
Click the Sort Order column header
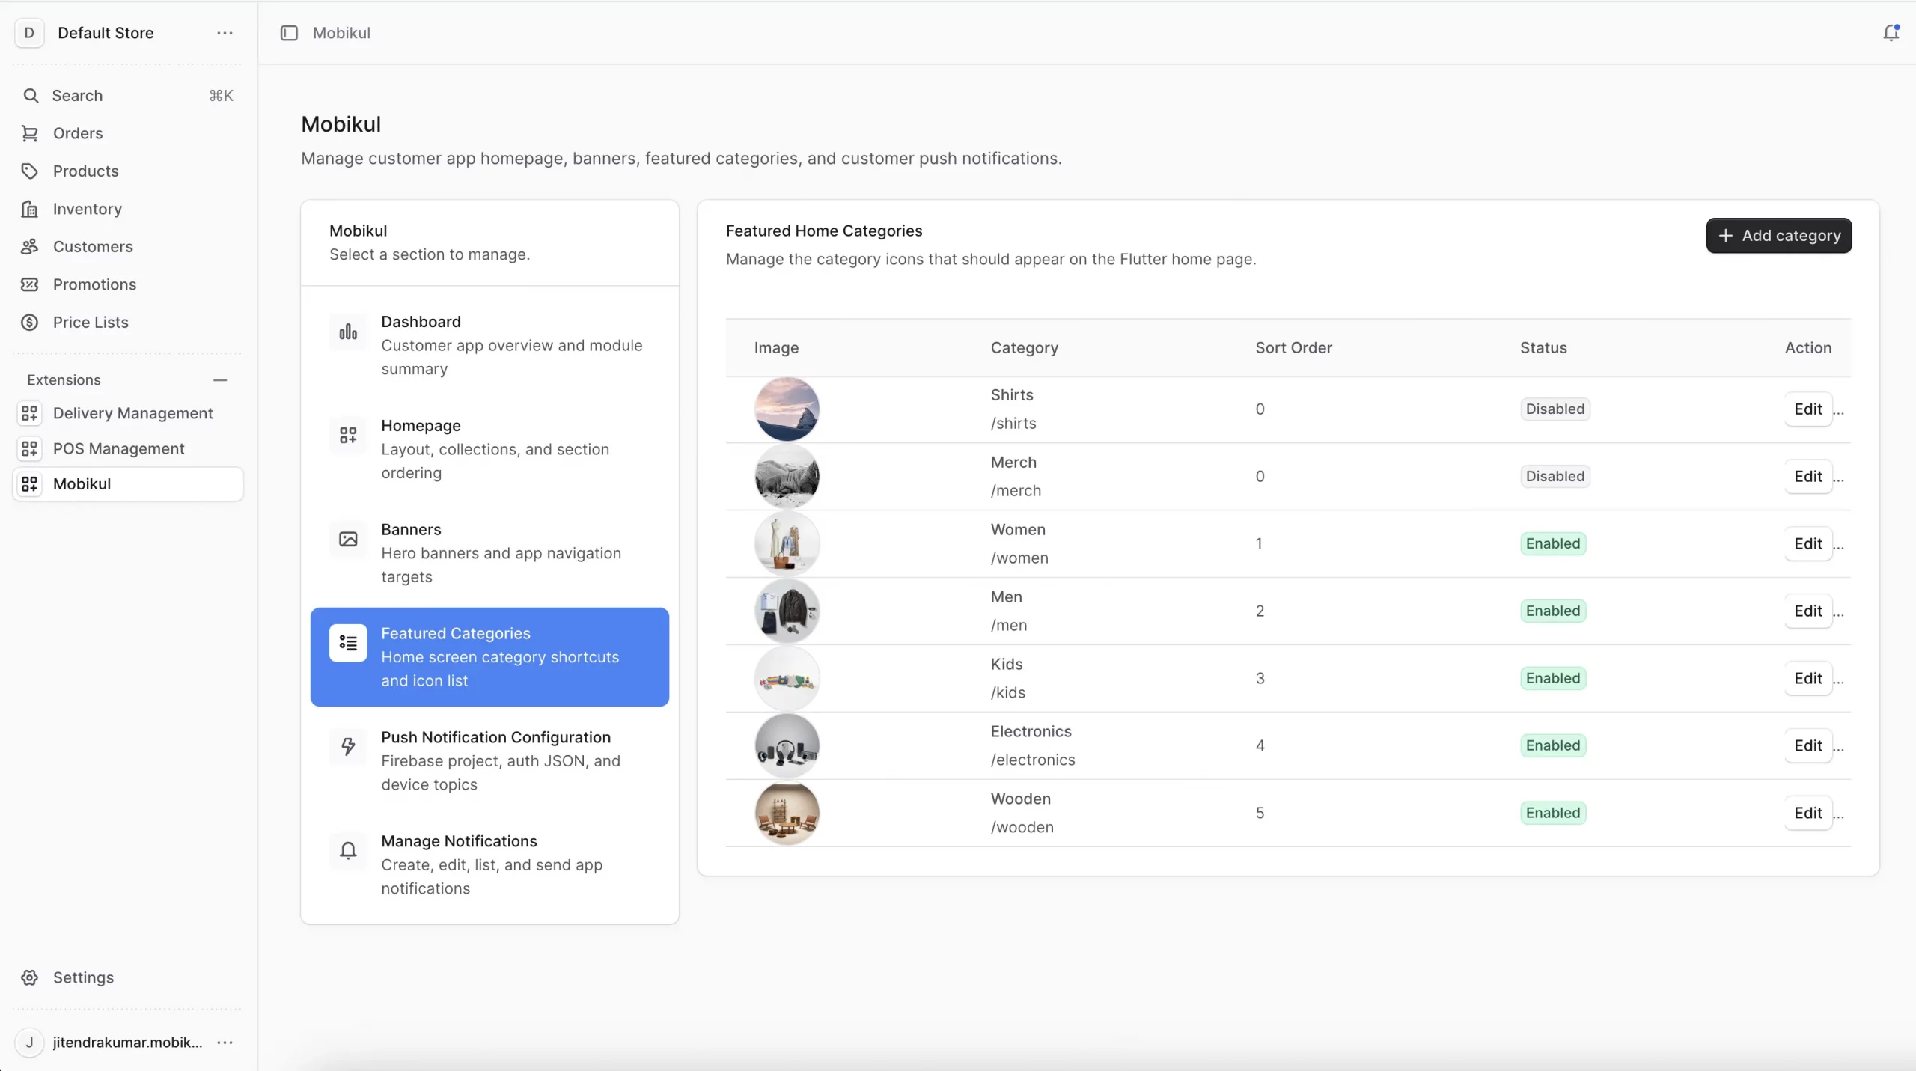[x=1293, y=348]
